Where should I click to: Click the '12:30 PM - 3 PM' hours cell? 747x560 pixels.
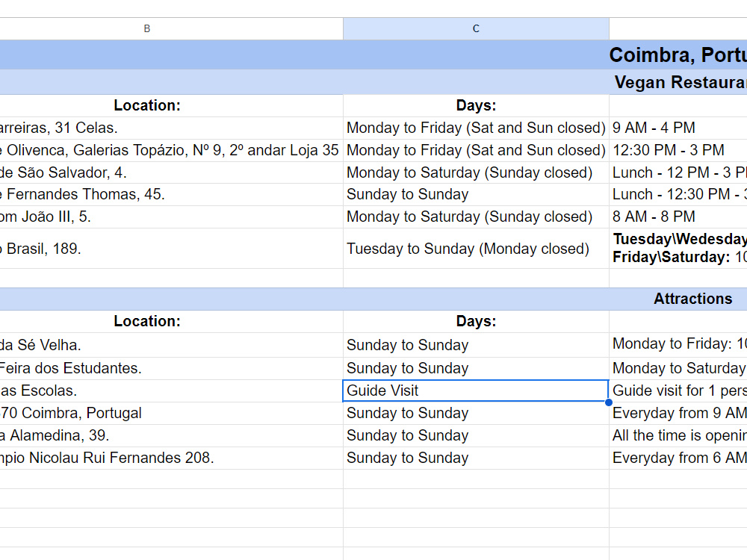678,151
